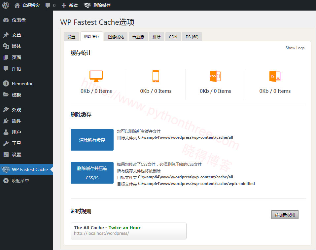316x250 pixels.
Task: Click the 文章 pushpin icon
Action: point(6,35)
